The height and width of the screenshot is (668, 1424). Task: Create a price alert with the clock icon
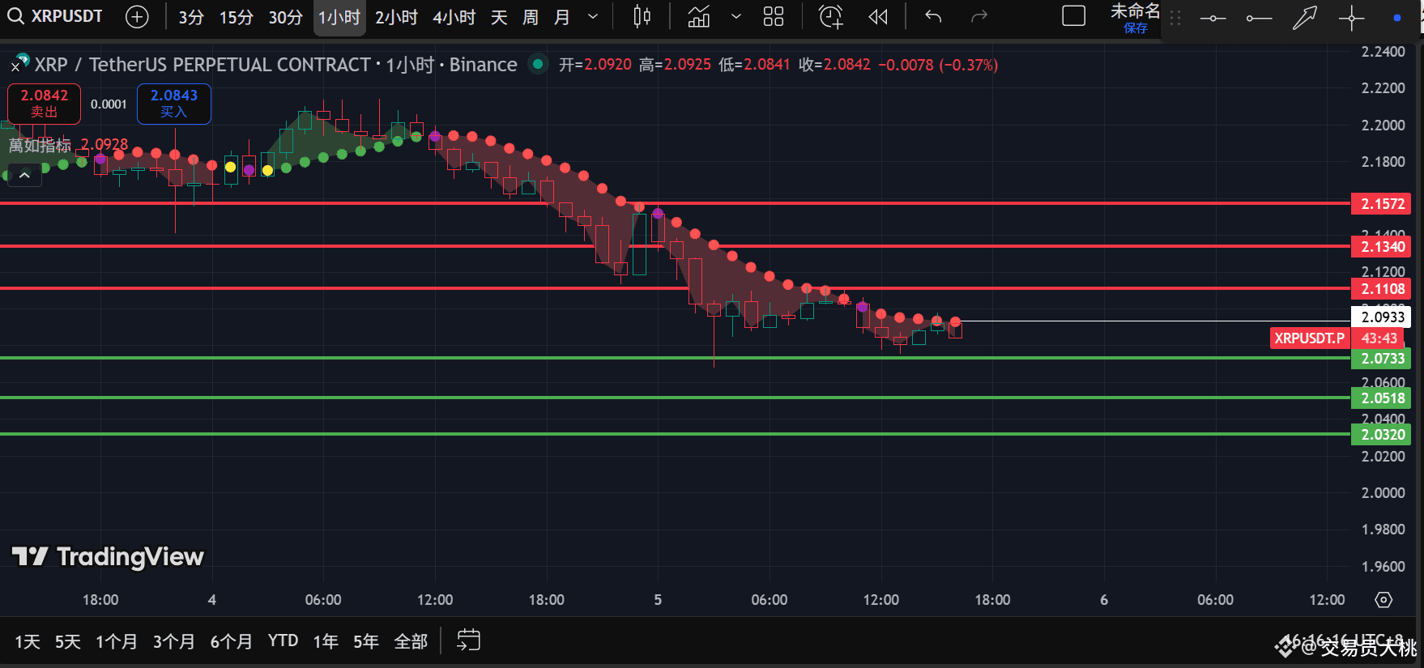point(830,16)
